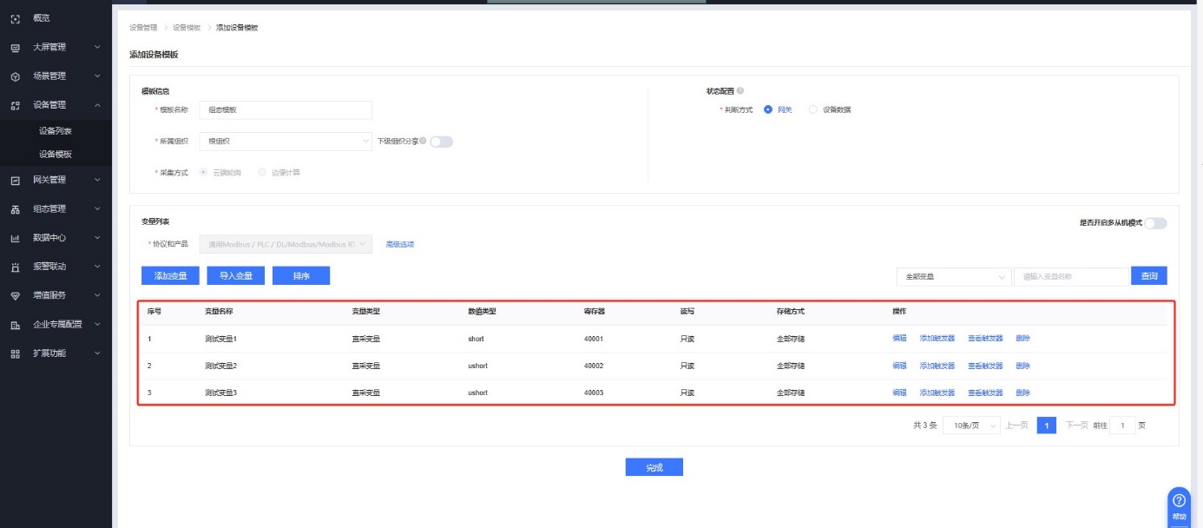Screen dimensions: 1203x528
Task: Select the 设备数据 radio button
Action: click(812, 109)
